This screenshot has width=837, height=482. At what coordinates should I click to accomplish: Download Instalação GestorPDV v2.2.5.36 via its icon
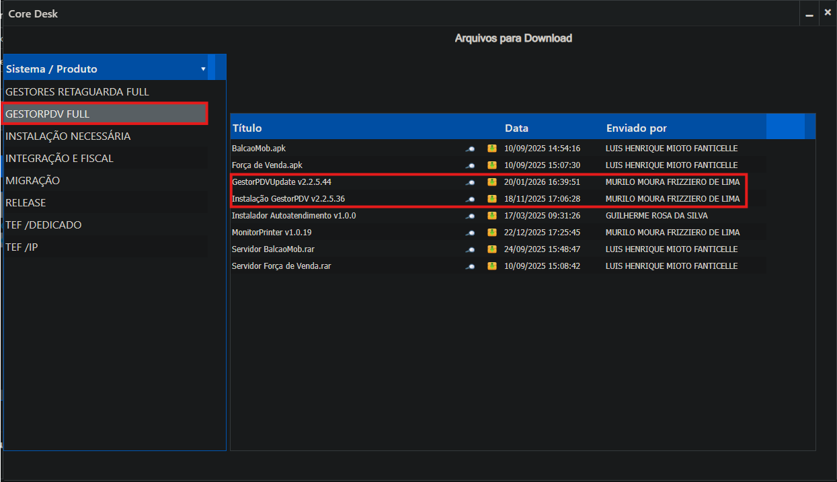pos(491,199)
